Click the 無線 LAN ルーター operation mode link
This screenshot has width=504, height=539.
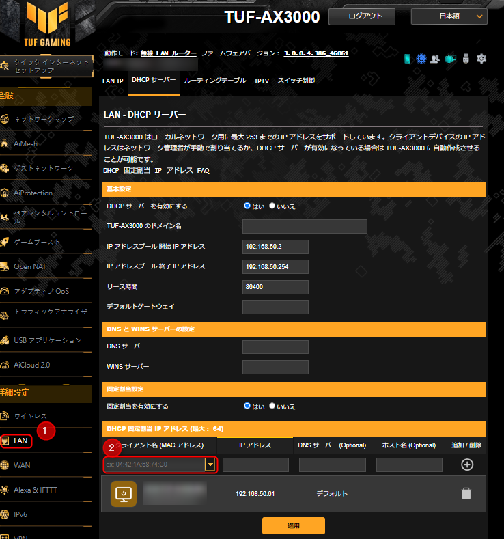click(x=169, y=53)
